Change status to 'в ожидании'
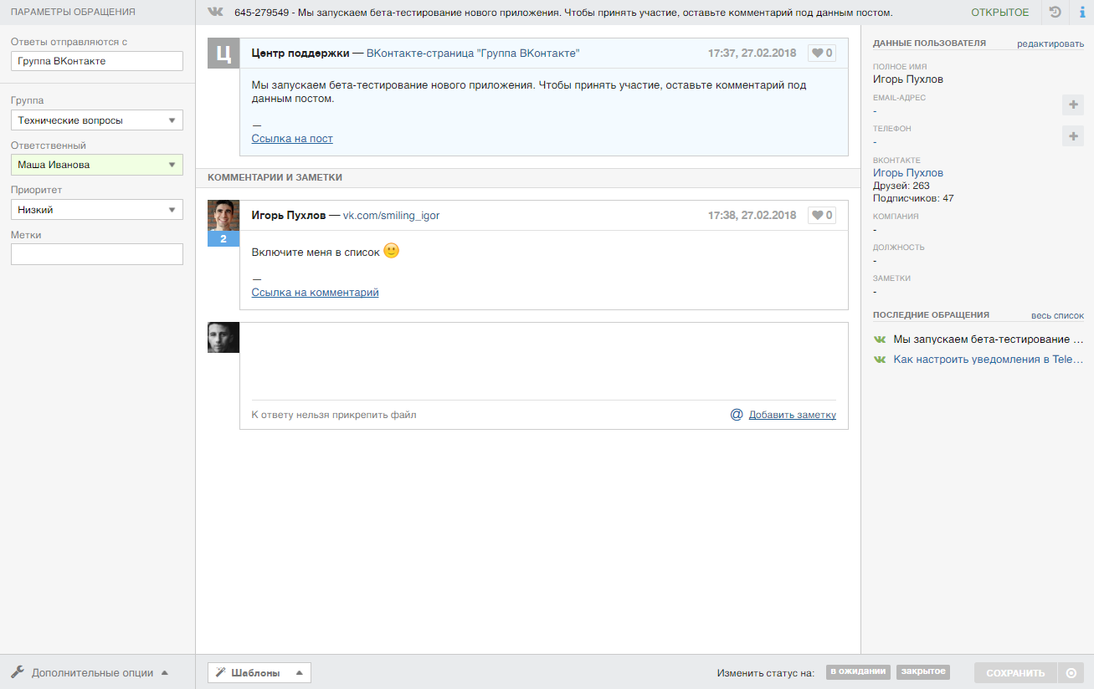 (859, 671)
